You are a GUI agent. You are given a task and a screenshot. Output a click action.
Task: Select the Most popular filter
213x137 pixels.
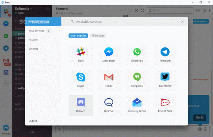coord(78,35)
